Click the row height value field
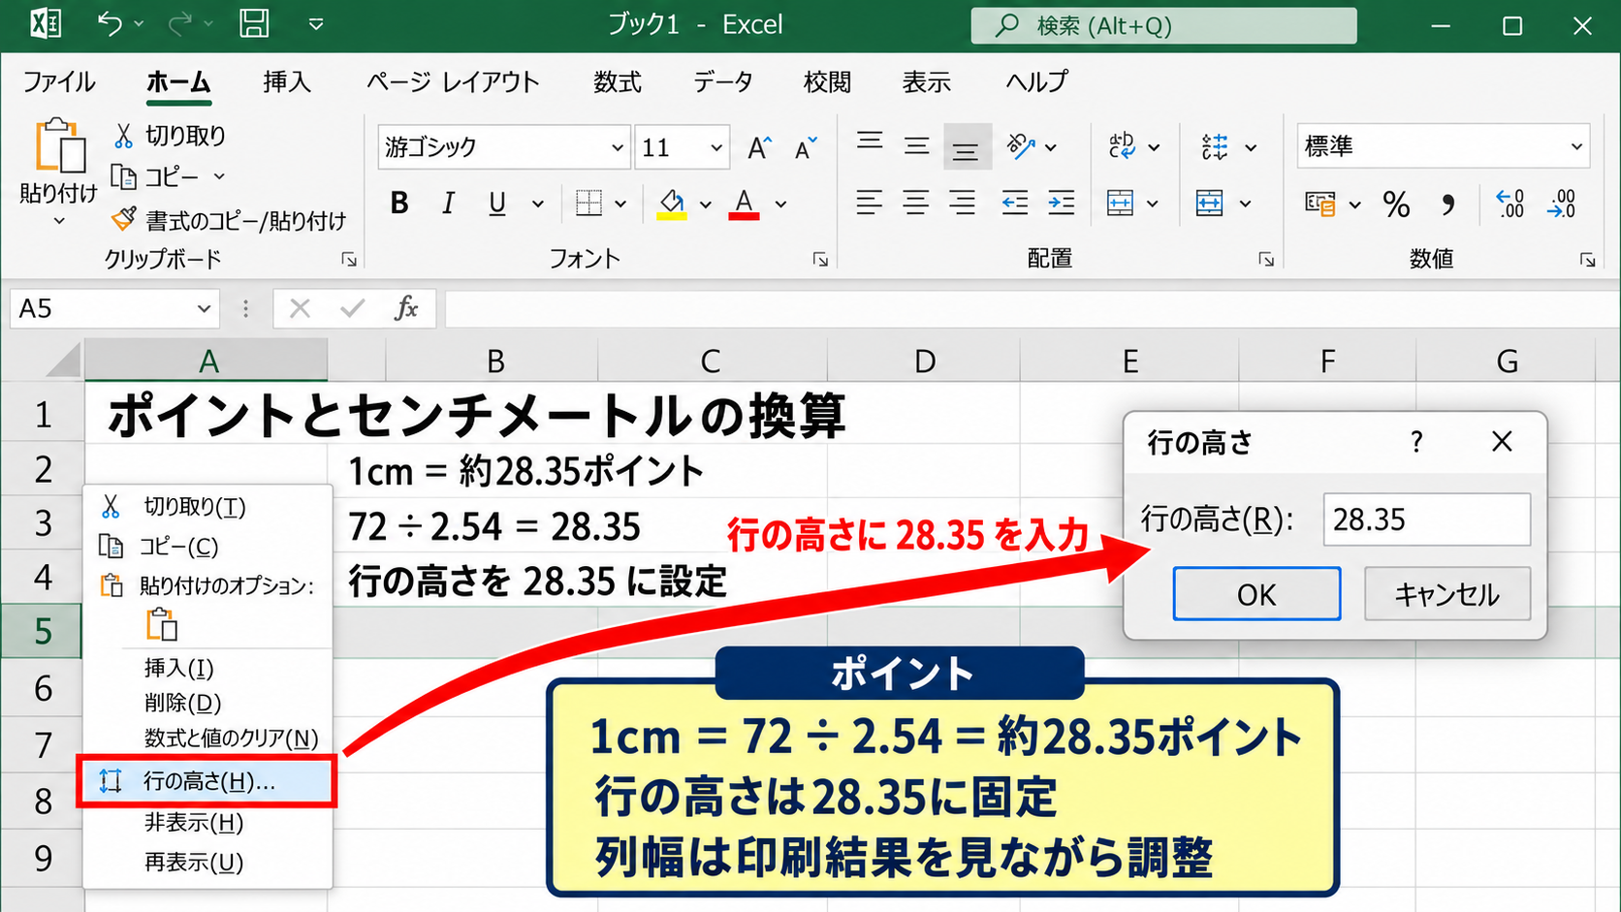Image resolution: width=1621 pixels, height=912 pixels. (1427, 519)
